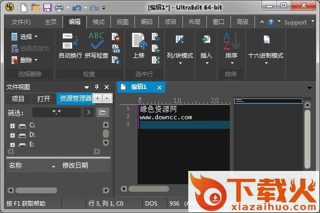Expand the C: drive node
320x213 pixels.
pyautogui.click(x=12, y=126)
